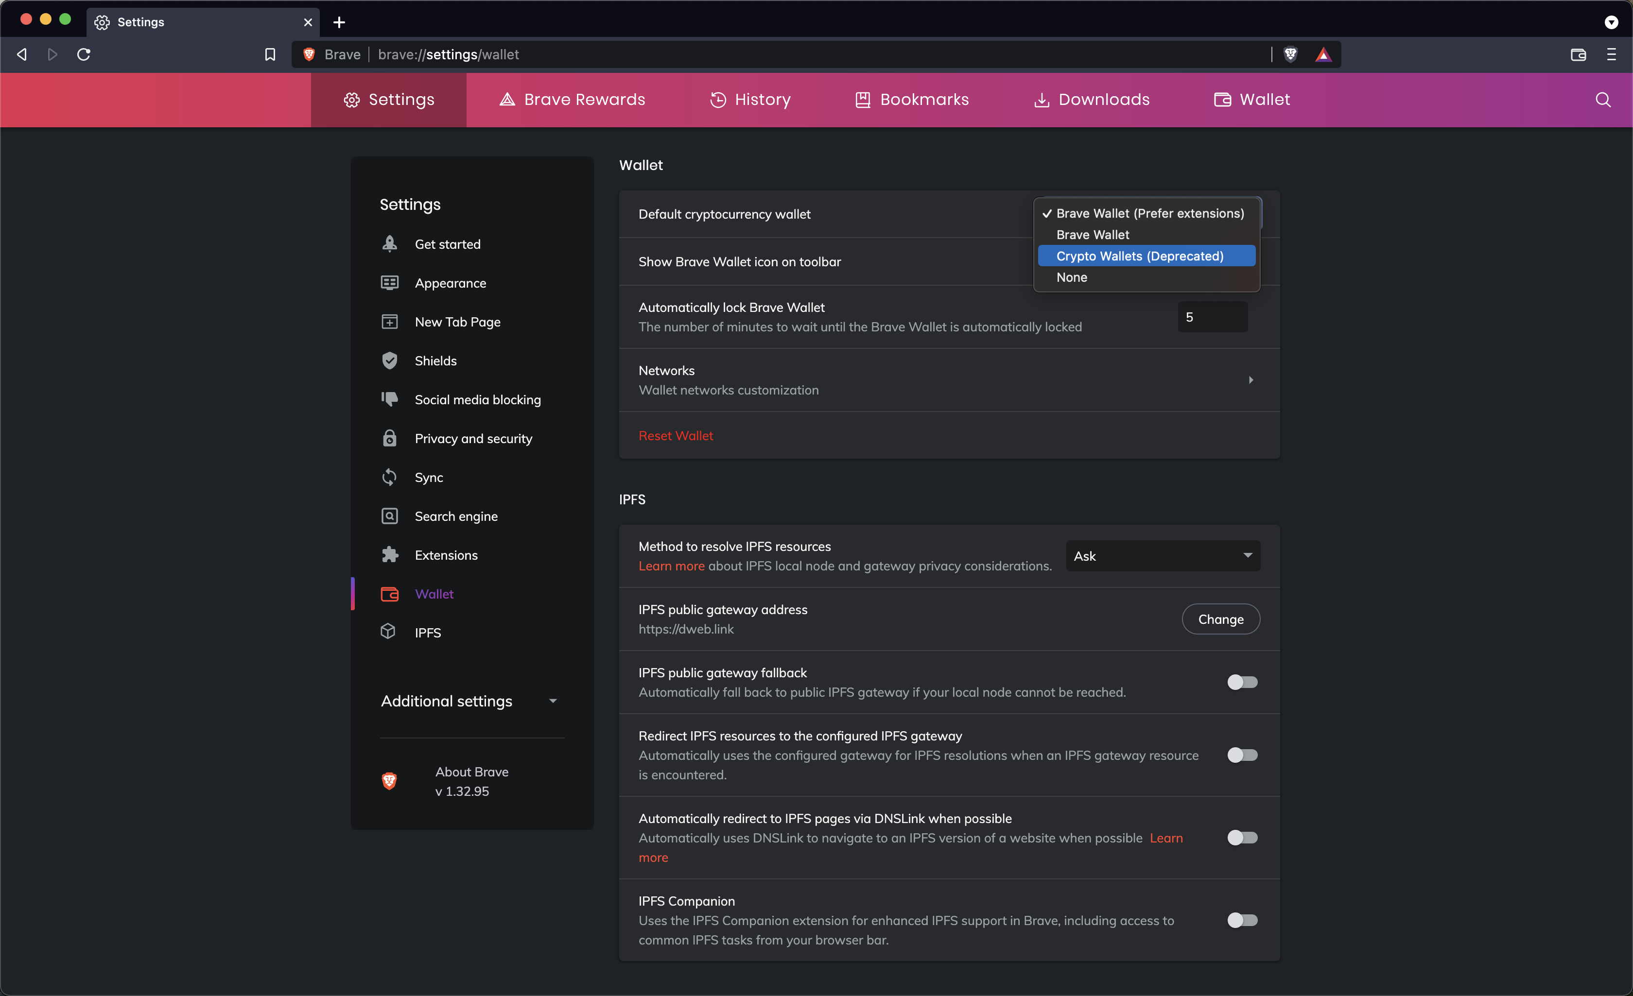Open the History section in top navigation
The width and height of the screenshot is (1633, 996).
[x=750, y=100]
